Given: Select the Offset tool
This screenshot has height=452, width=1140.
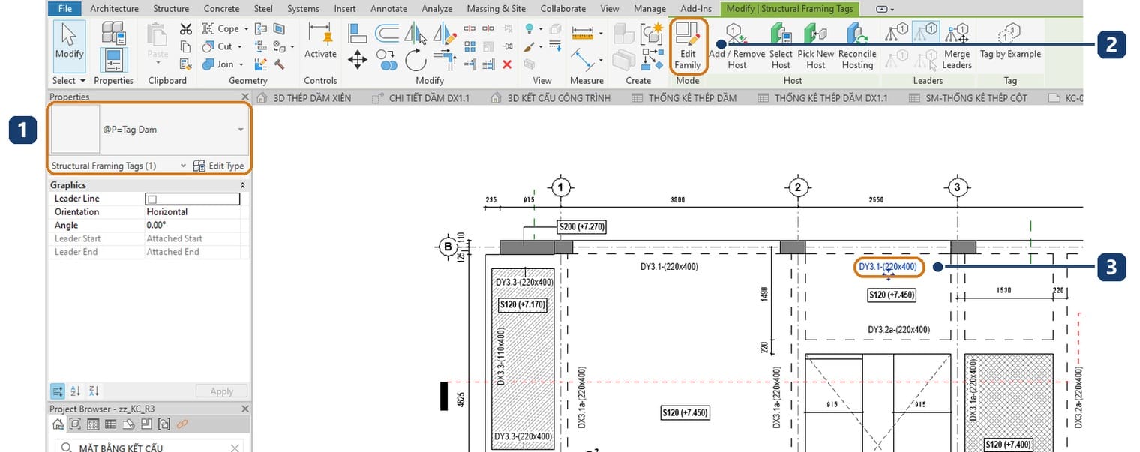Looking at the screenshot, I should [x=387, y=32].
